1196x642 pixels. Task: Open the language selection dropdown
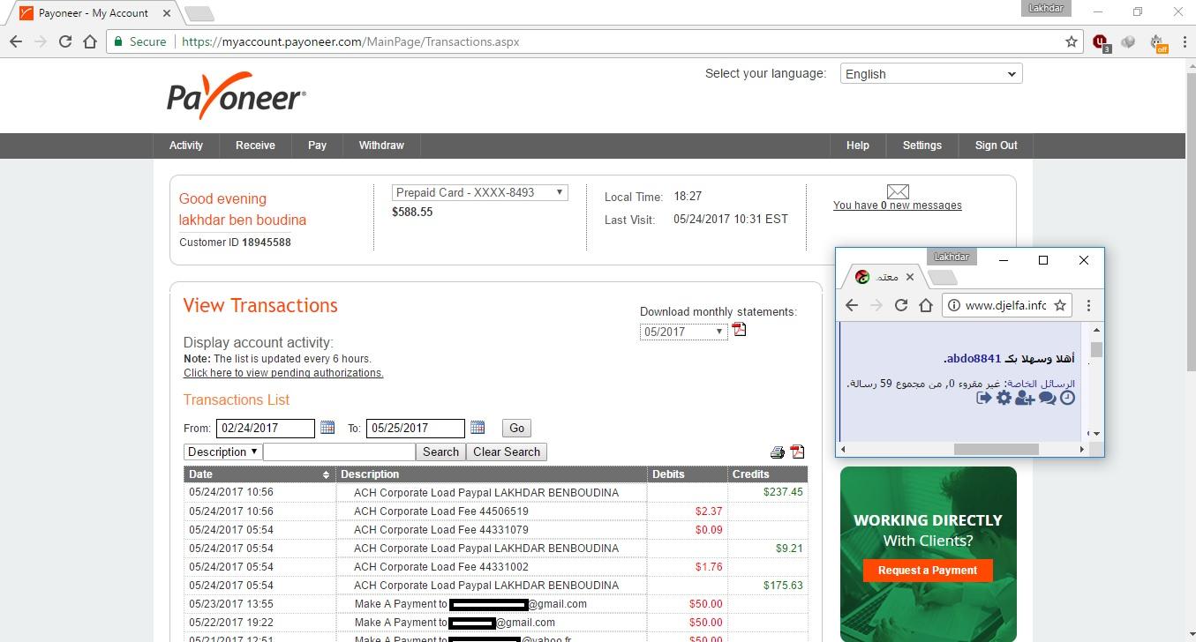(931, 74)
